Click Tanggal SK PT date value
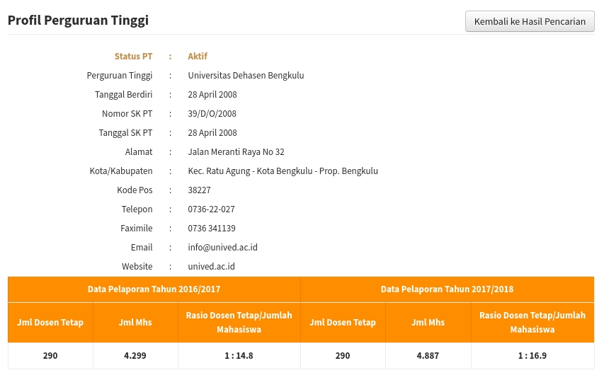604x380 pixels. coord(212,133)
